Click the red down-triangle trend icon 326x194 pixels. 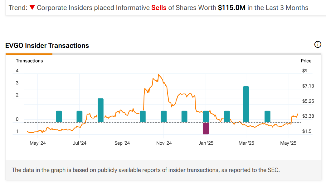(32, 8)
